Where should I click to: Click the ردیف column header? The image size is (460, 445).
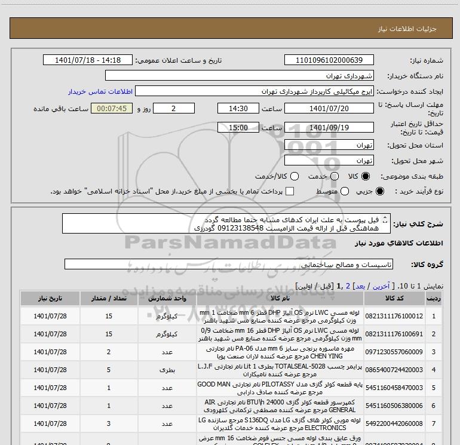434,298
